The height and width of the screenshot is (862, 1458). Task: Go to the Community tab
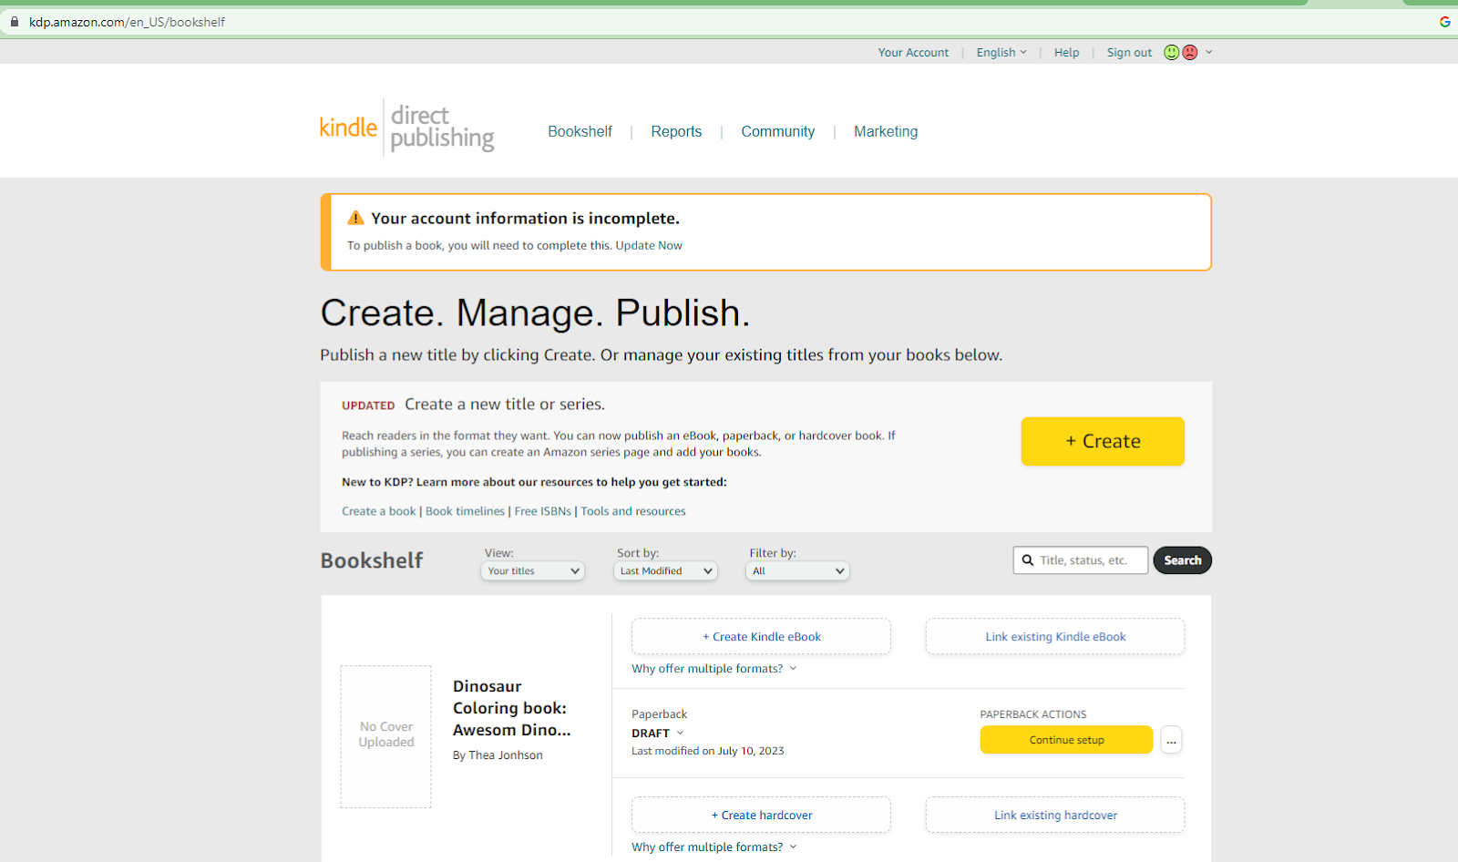click(778, 131)
